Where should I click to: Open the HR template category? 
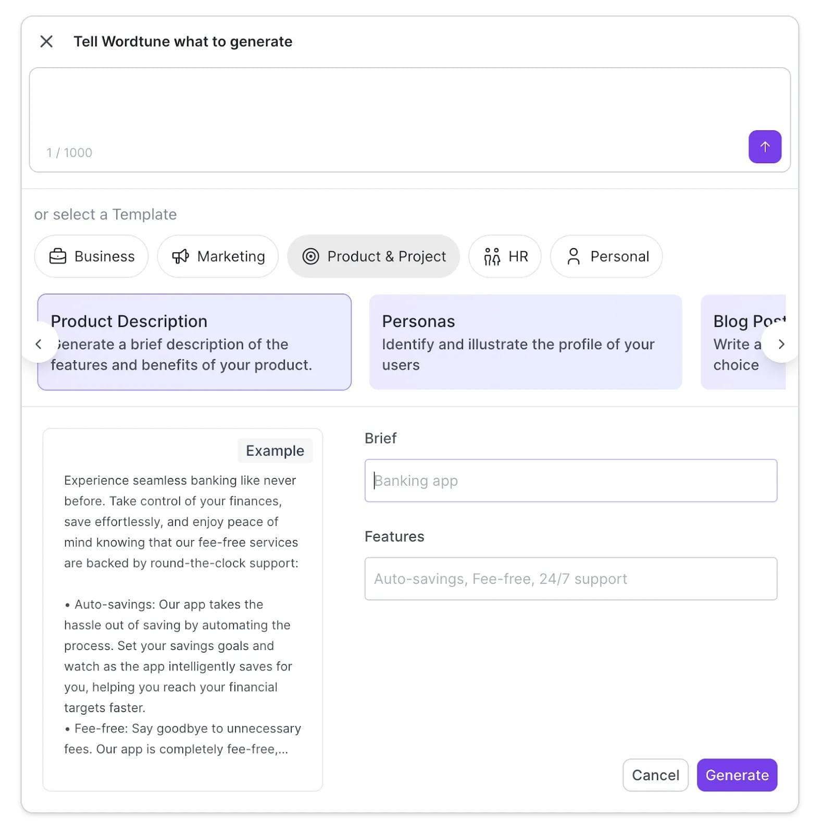(505, 256)
